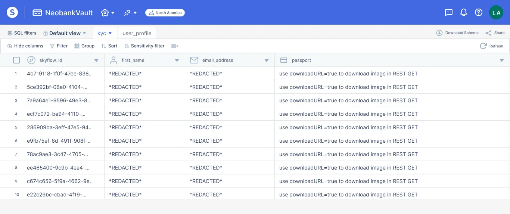Select the kyc table tab
Image resolution: width=510 pixels, height=214 pixels.
[102, 33]
